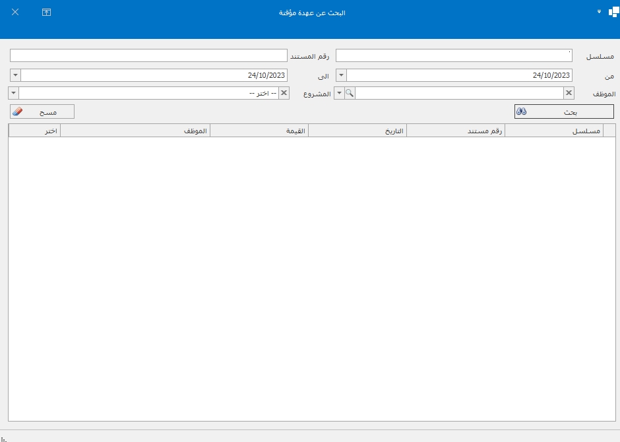Click the employee (الموظف) text input field
Image resolution: width=620 pixels, height=442 pixels.
click(x=459, y=94)
